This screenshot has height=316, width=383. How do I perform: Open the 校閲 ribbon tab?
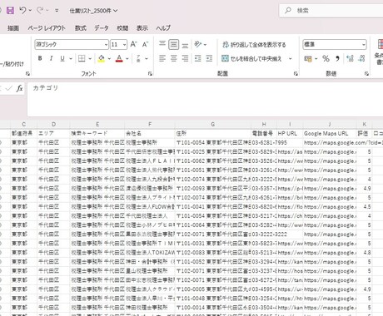click(122, 28)
